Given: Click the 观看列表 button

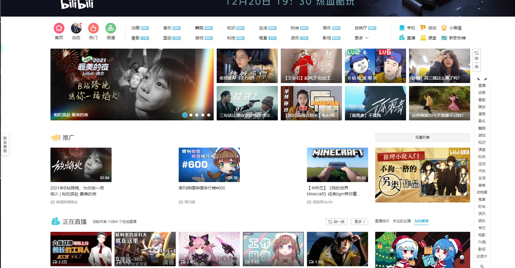Looking at the screenshot, I should [422, 137].
